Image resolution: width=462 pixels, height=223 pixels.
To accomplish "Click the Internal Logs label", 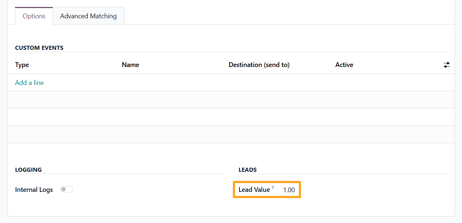I will click(34, 190).
